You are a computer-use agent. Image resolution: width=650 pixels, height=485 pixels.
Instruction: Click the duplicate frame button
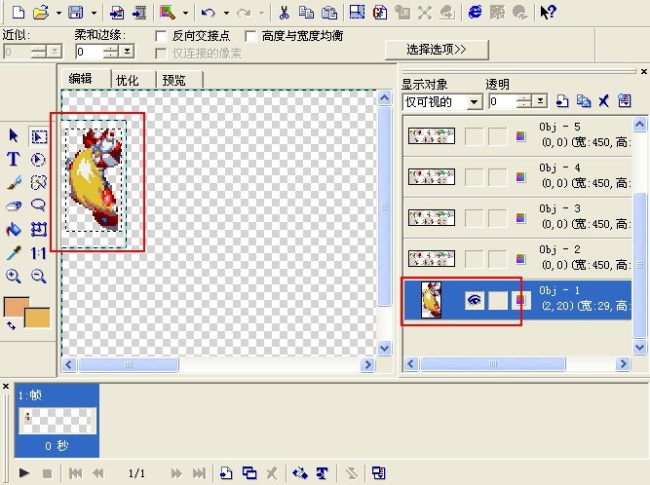pos(249,472)
